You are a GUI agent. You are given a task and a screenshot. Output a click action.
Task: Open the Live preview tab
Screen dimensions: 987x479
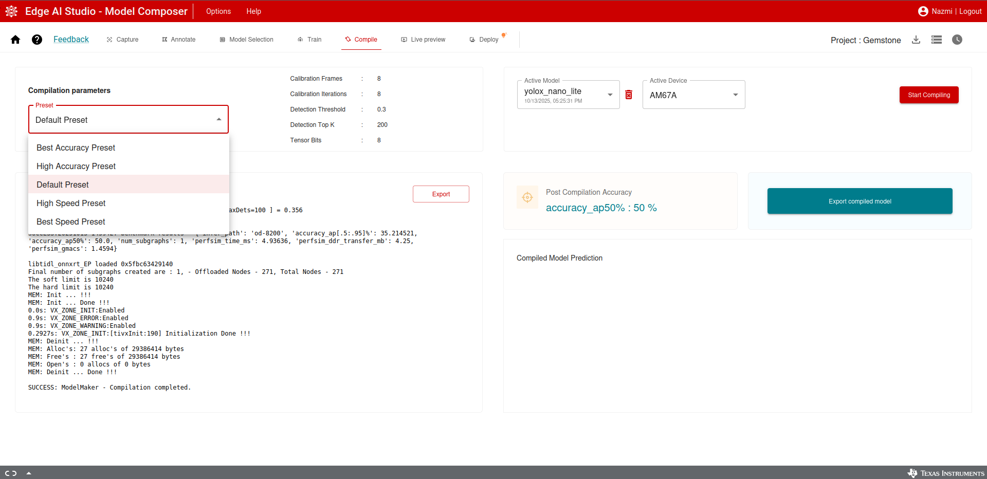point(423,40)
